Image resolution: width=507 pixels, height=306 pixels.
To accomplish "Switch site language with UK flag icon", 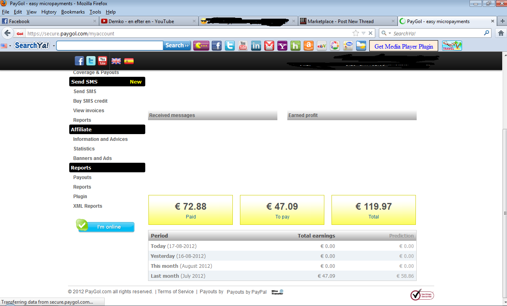I will click(x=116, y=61).
